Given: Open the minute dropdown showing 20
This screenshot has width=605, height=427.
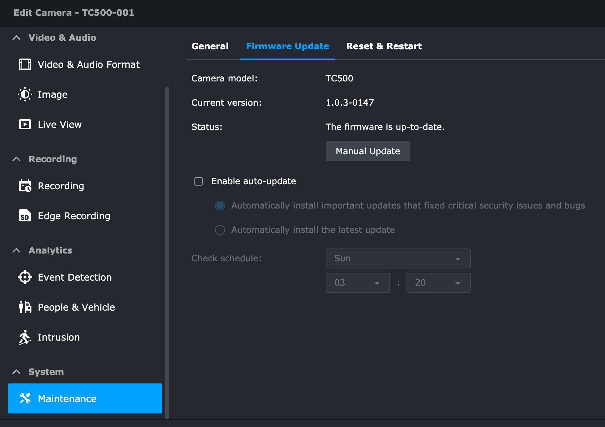Looking at the screenshot, I should [x=438, y=283].
